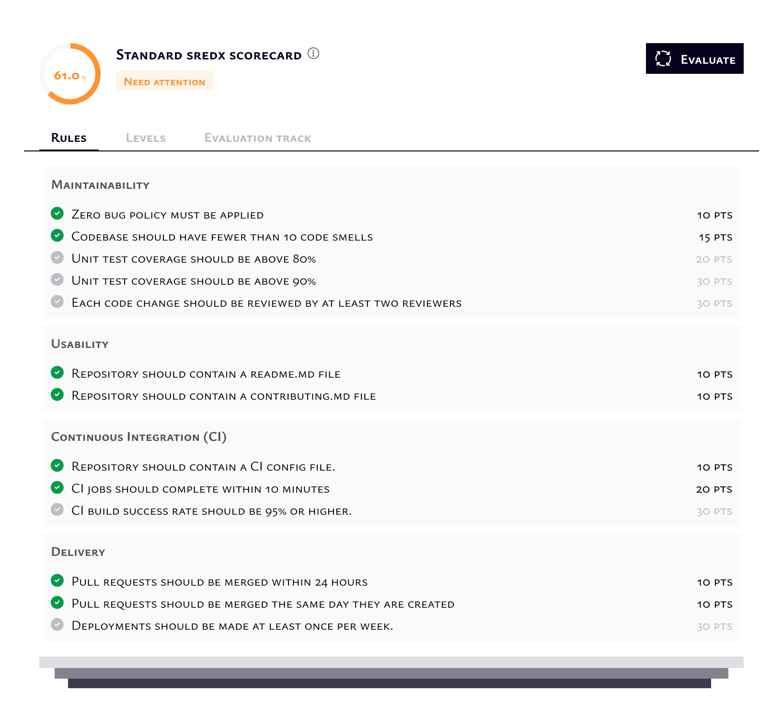The height and width of the screenshot is (716, 783).
Task: Click gray check for two reviewers rule
Action: [x=58, y=301]
